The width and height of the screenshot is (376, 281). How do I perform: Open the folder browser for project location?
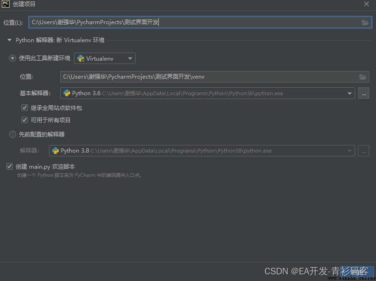365,23
